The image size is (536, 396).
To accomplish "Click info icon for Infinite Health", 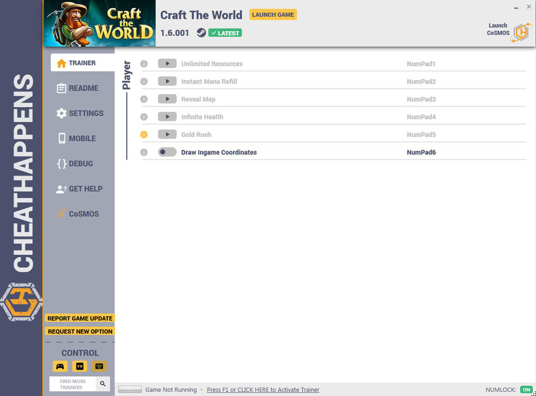I will click(x=144, y=117).
